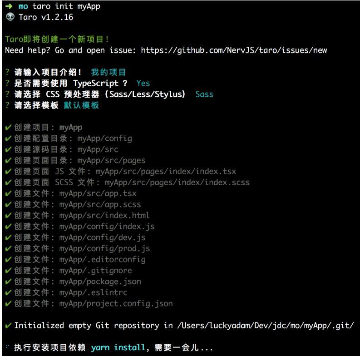Click the prompt '是否需要使用 TypeScript ?'
Screen dimensions: 360x356
tap(71, 83)
